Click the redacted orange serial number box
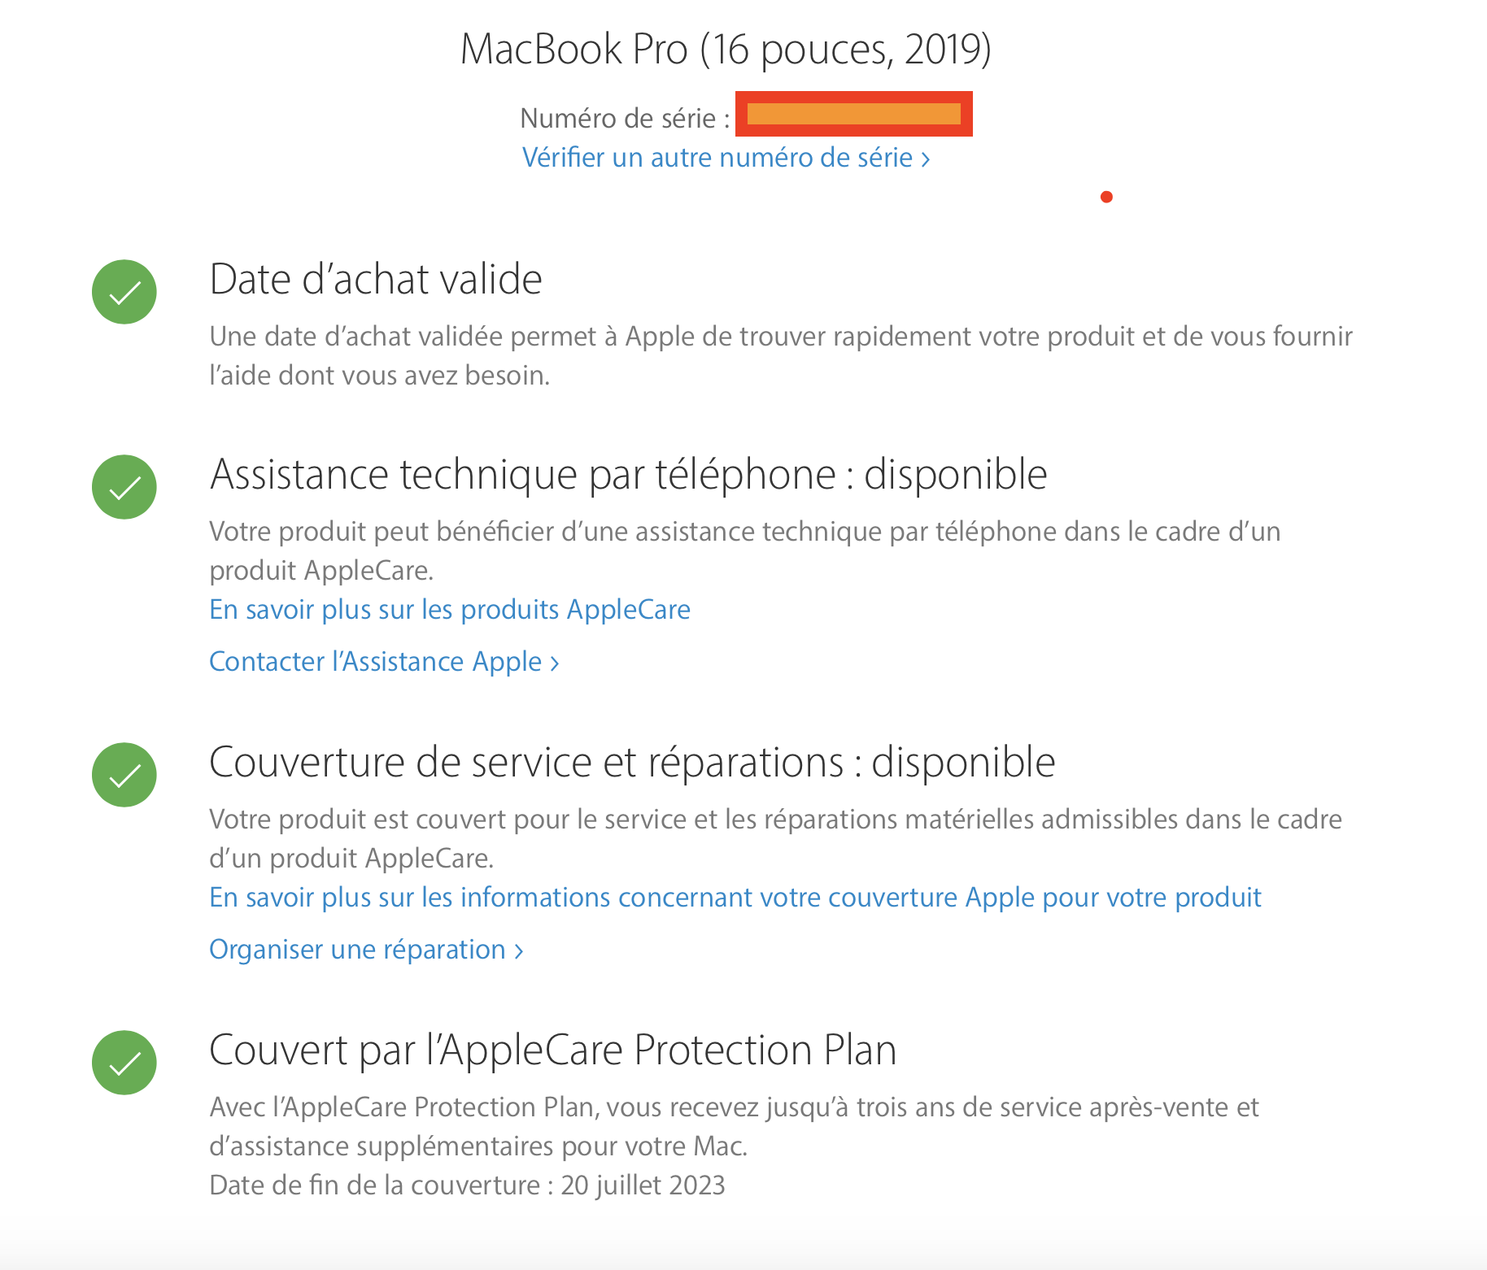1487x1270 pixels. point(853,114)
